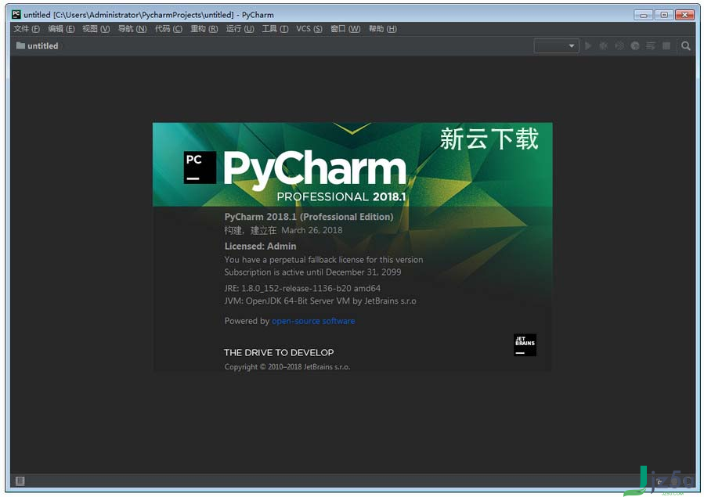
Task: Open the 运行 (U) menu
Action: tap(240, 29)
